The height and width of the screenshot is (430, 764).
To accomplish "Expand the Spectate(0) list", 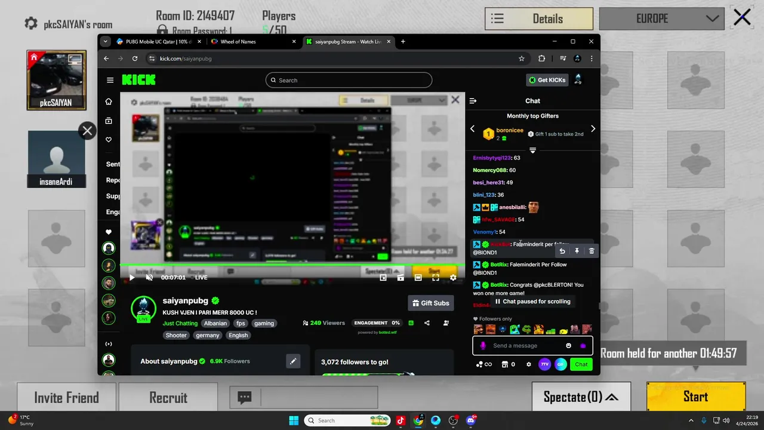I will point(581,397).
